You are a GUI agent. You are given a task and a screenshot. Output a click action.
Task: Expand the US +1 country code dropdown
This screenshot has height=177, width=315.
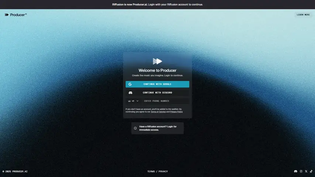133,101
